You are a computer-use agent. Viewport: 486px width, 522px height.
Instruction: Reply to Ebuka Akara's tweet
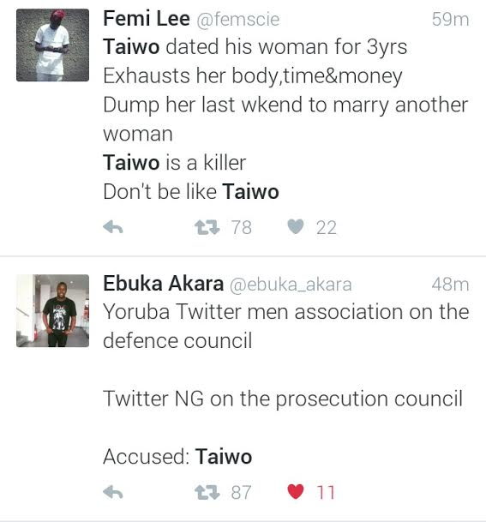pos(113,492)
